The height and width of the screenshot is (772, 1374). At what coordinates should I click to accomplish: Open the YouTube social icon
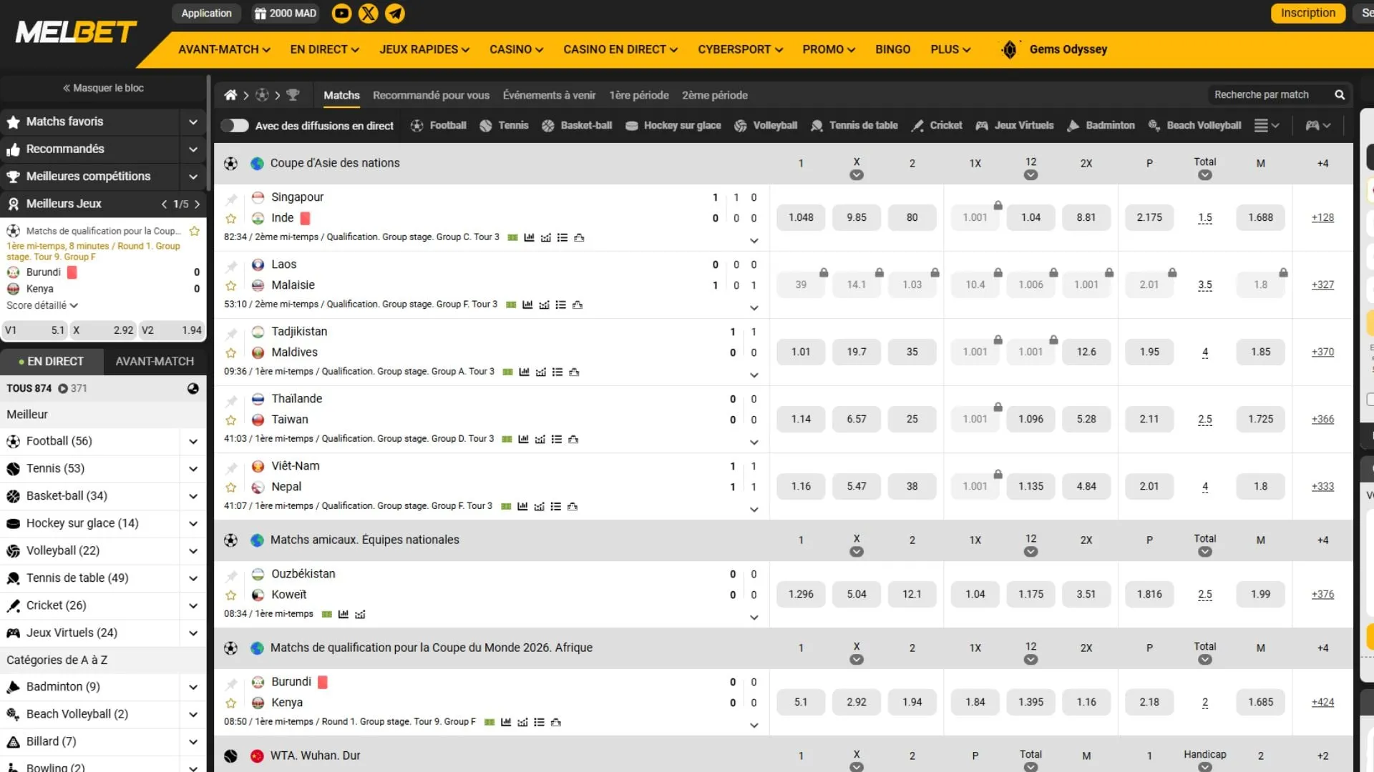point(341,14)
